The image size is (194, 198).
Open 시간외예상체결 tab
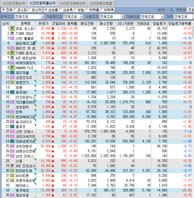101,3
